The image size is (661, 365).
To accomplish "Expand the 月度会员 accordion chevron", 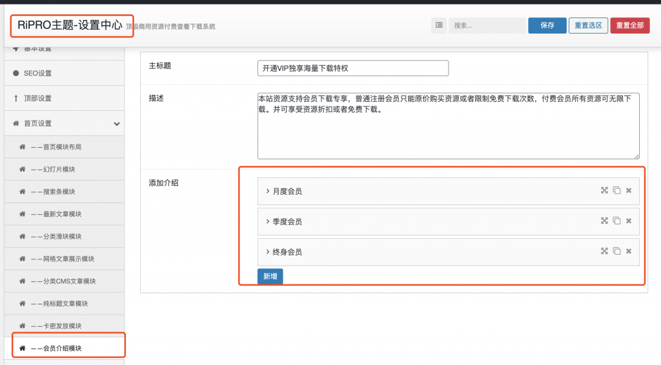I will [267, 191].
